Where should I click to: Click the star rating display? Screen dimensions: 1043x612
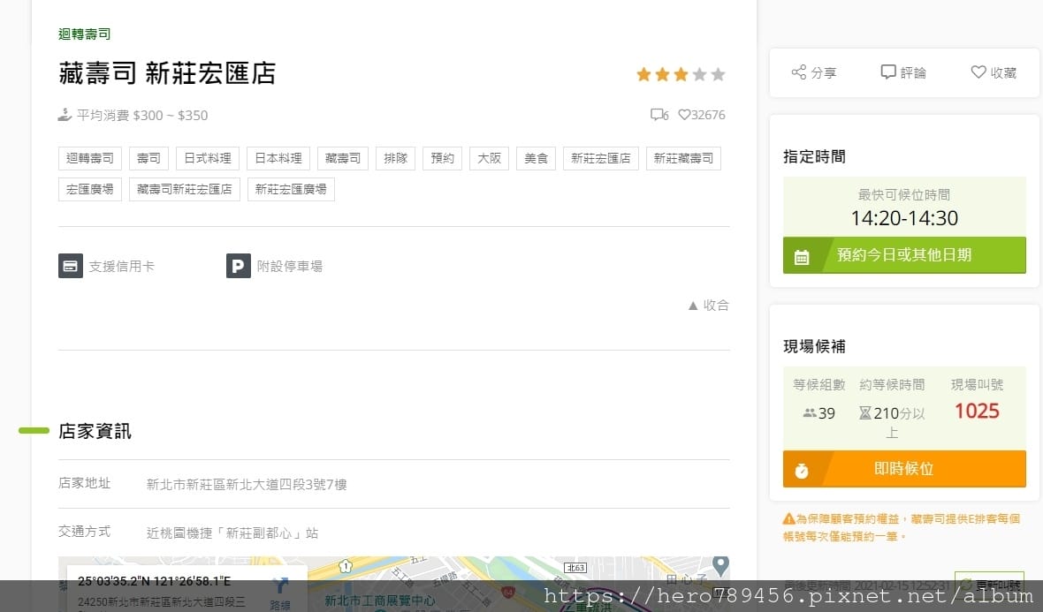point(681,74)
